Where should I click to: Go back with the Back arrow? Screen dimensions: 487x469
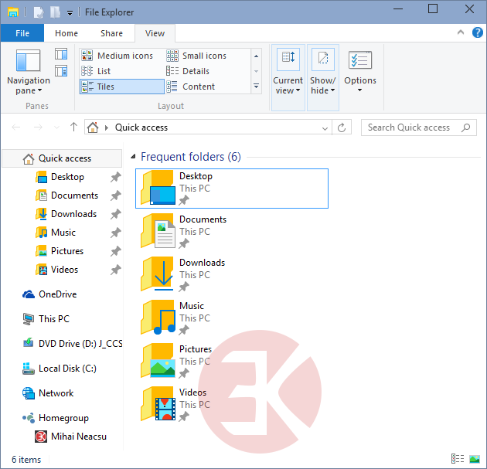point(16,127)
